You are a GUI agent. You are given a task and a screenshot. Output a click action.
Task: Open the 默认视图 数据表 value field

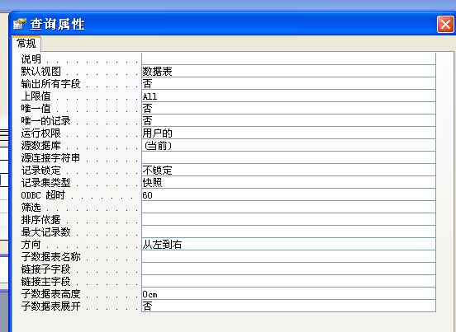click(288, 72)
